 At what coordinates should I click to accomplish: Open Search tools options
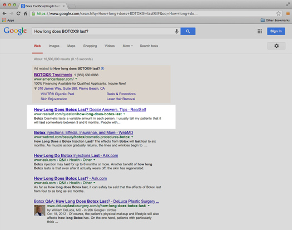pos(149,46)
